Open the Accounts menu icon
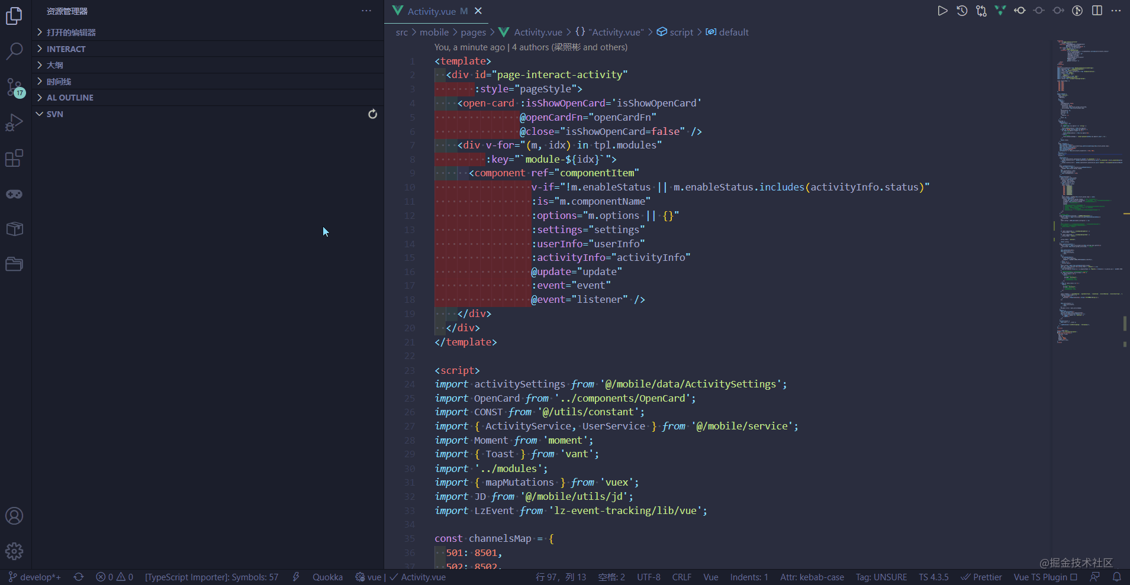1130x585 pixels. (14, 516)
